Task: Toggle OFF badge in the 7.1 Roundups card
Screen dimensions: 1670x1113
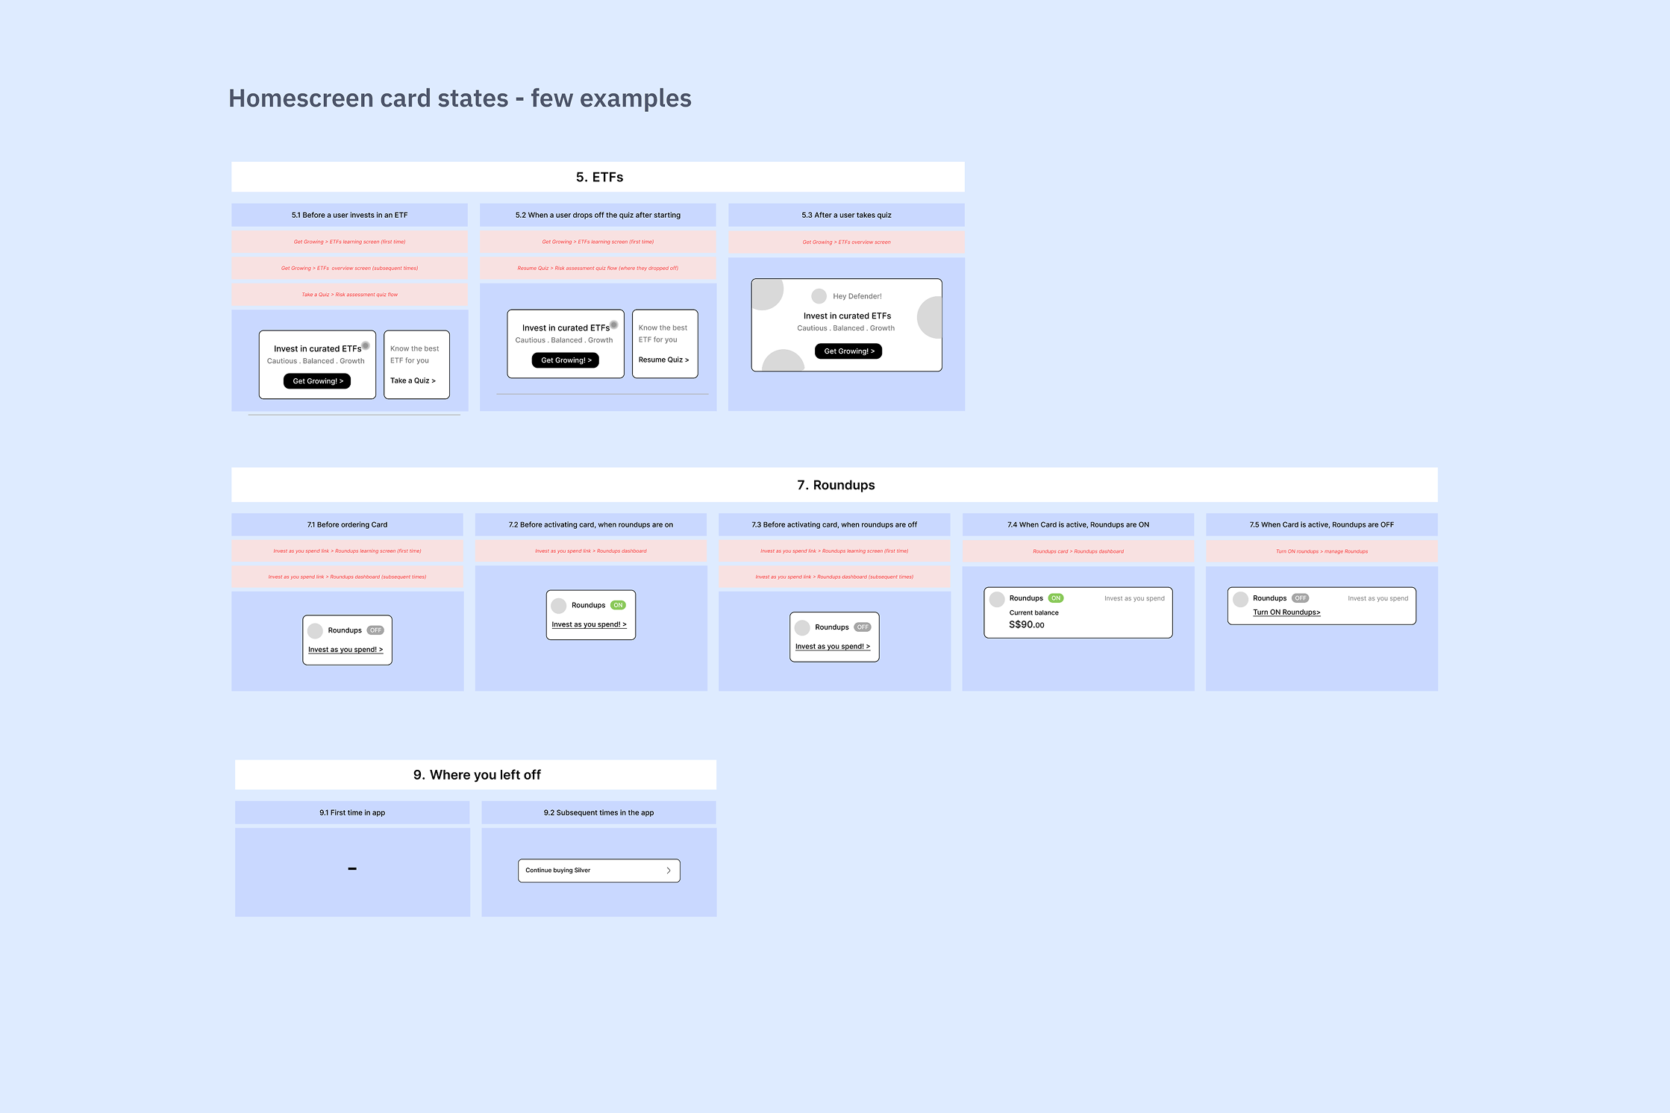Action: 375,630
